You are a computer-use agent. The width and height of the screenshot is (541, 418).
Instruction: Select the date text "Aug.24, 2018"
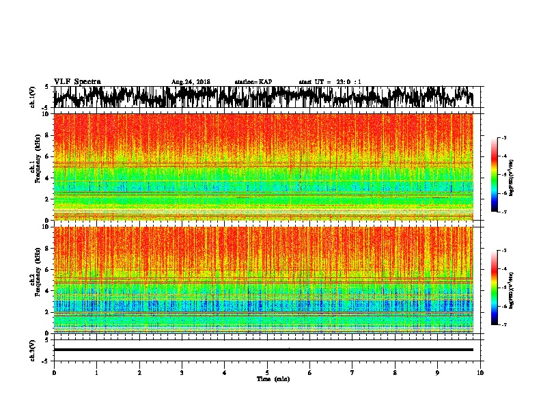(191, 82)
